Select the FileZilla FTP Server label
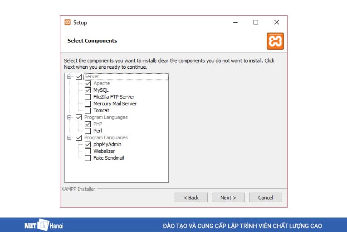347x232 pixels. (x=114, y=97)
